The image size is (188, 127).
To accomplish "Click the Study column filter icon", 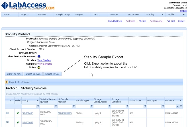I will [38, 106].
